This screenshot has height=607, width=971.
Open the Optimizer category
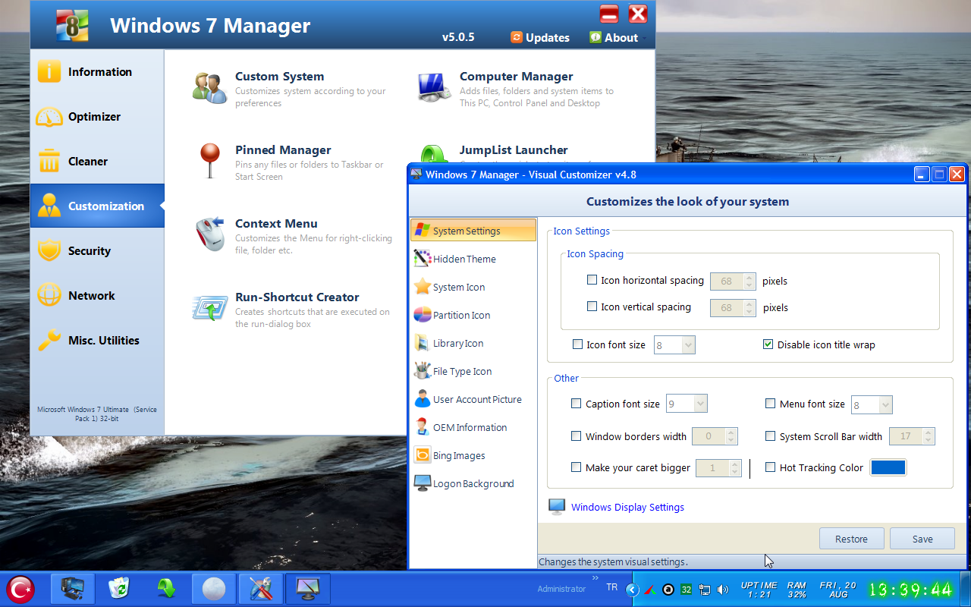(97, 116)
